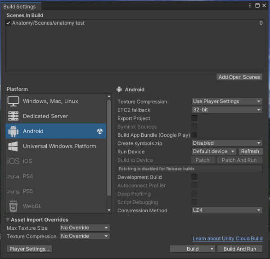Maximize the Build Settings window
This screenshot has width=270, height=259.
click(257, 5)
